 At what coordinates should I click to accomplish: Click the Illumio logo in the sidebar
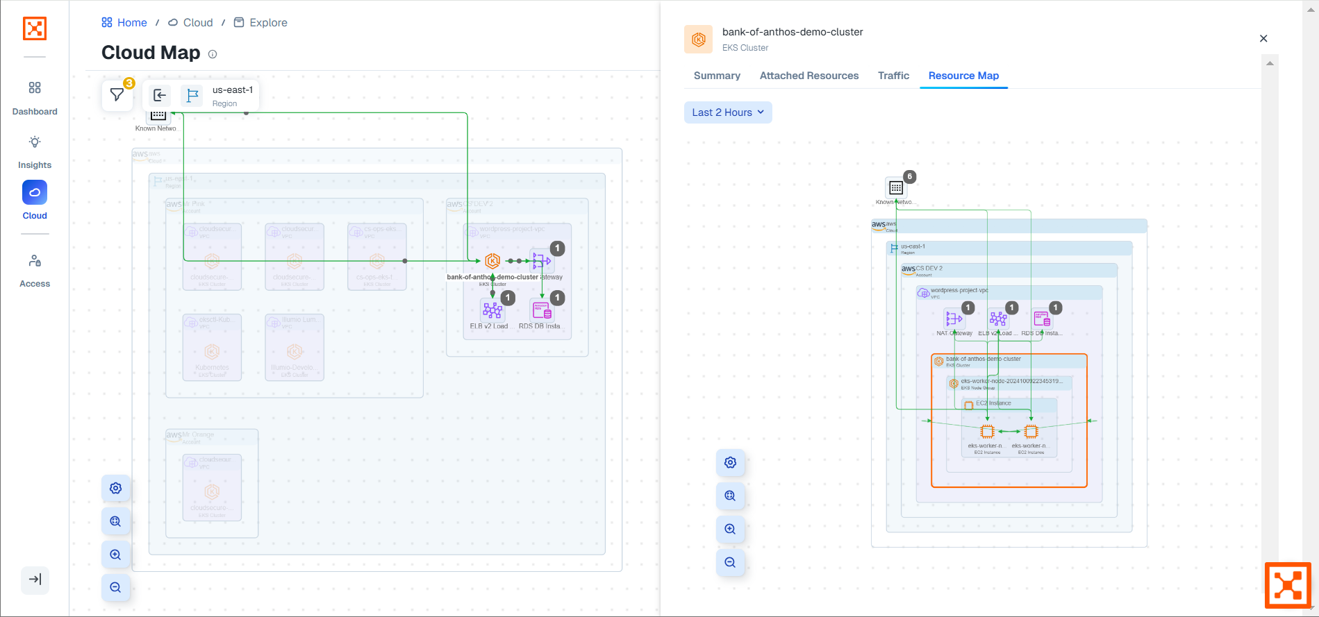pos(35,28)
